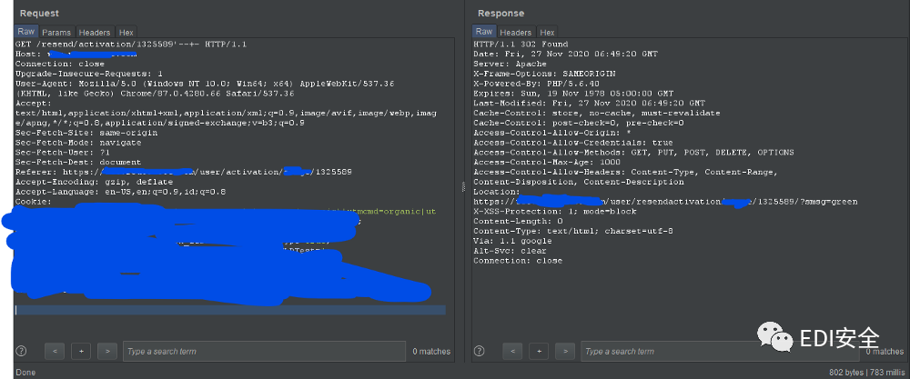Image resolution: width=910 pixels, height=379 pixels.
Task: Click the X-XSS-Protection header line
Action: click(555, 212)
